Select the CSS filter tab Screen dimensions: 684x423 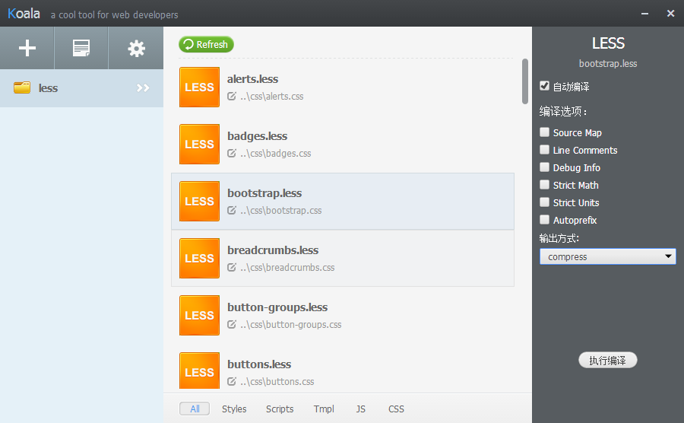[396, 409]
